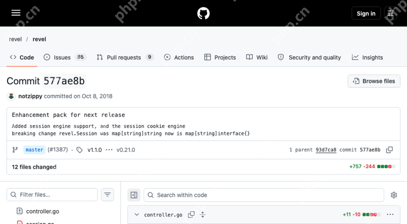This screenshot has width=407, height=224.
Task: Click the Issues count badge 85
Action: tap(80, 57)
